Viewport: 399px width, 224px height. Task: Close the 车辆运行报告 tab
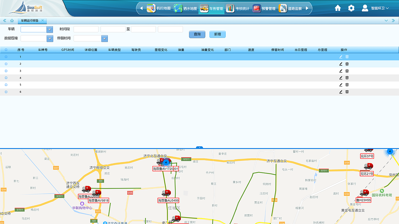coord(43,21)
